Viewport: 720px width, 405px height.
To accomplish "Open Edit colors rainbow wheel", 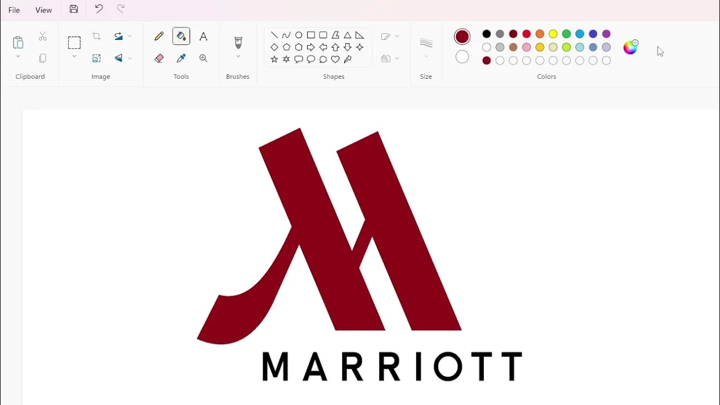I will pyautogui.click(x=631, y=47).
